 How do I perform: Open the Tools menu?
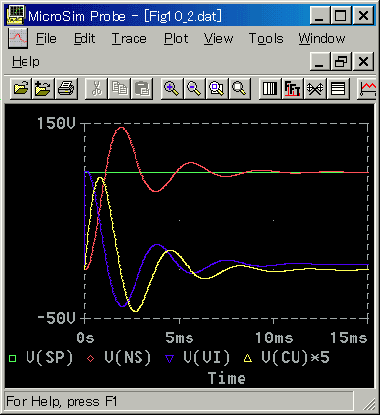(266, 39)
